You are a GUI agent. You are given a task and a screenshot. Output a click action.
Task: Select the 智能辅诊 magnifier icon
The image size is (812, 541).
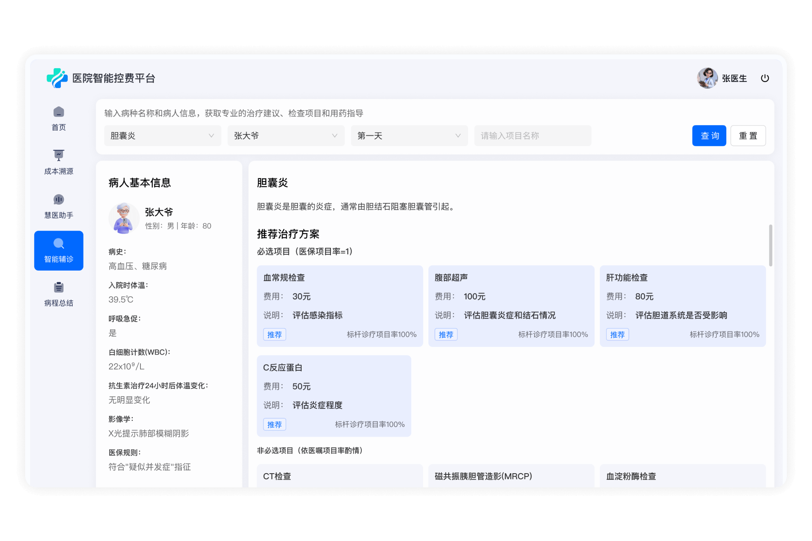pyautogui.click(x=58, y=244)
